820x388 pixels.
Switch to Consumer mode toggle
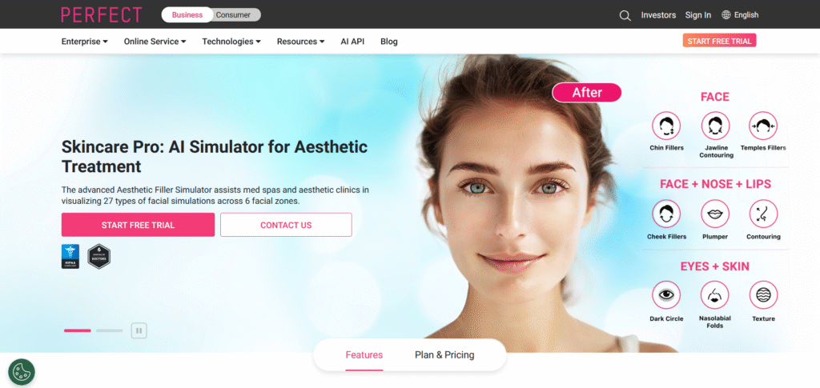pos(233,14)
